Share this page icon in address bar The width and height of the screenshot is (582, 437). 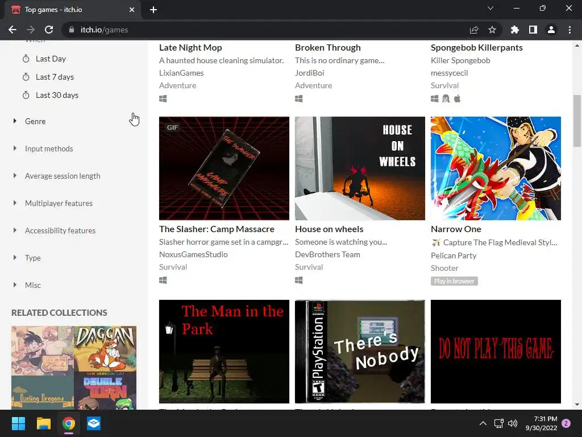474,30
